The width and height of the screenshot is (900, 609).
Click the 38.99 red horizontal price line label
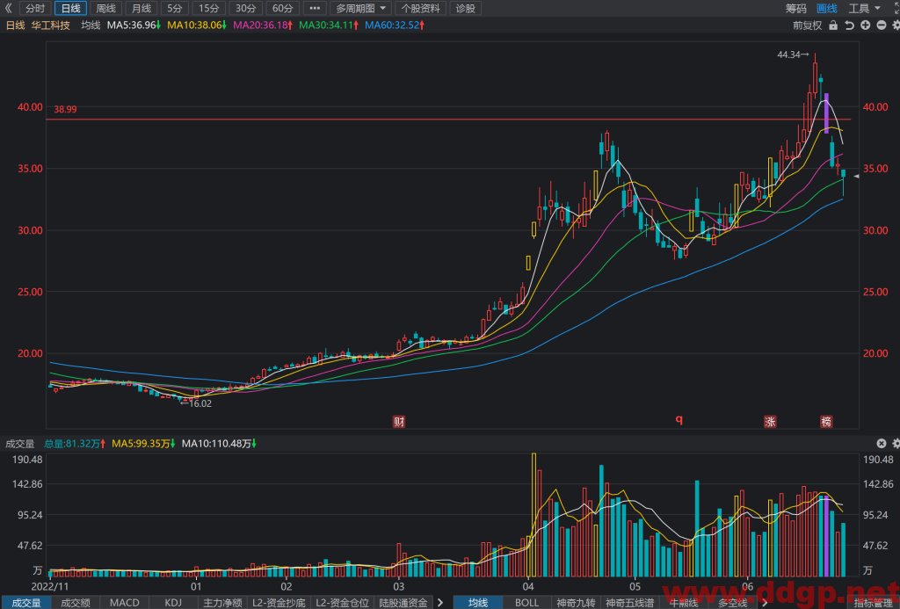click(65, 109)
